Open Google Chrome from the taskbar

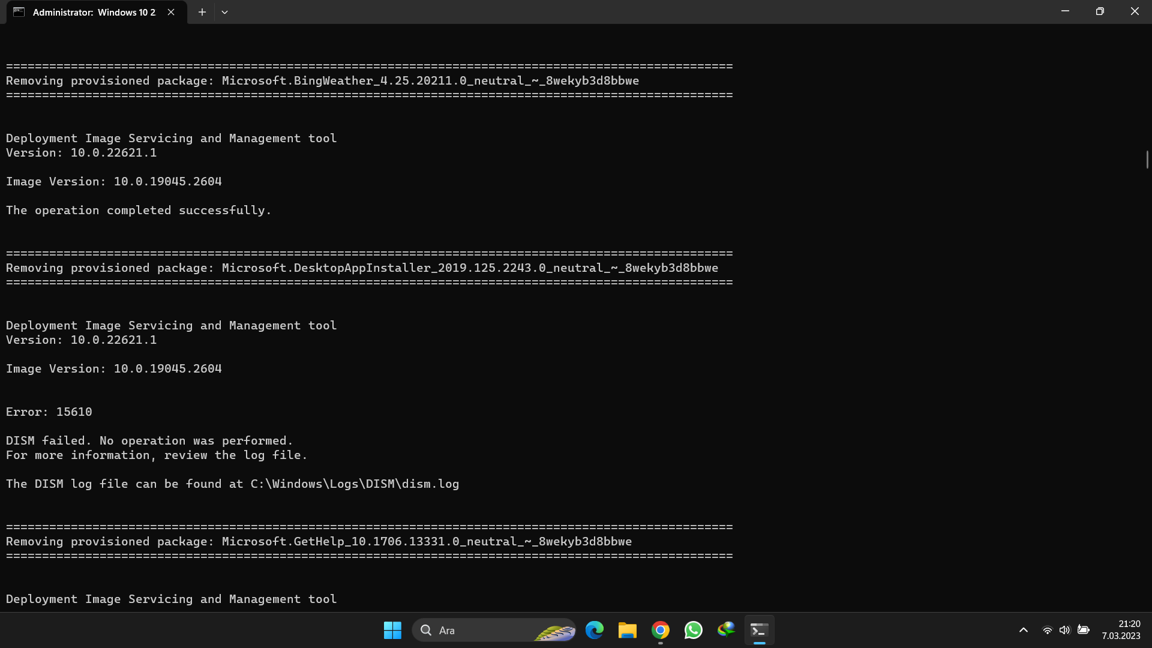click(661, 630)
